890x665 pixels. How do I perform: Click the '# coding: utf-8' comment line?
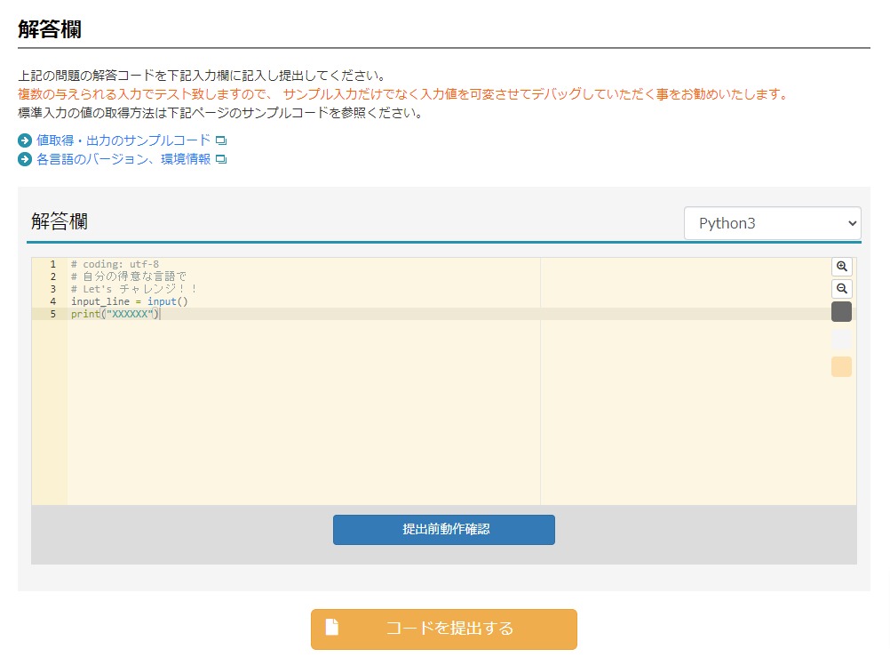click(x=115, y=264)
